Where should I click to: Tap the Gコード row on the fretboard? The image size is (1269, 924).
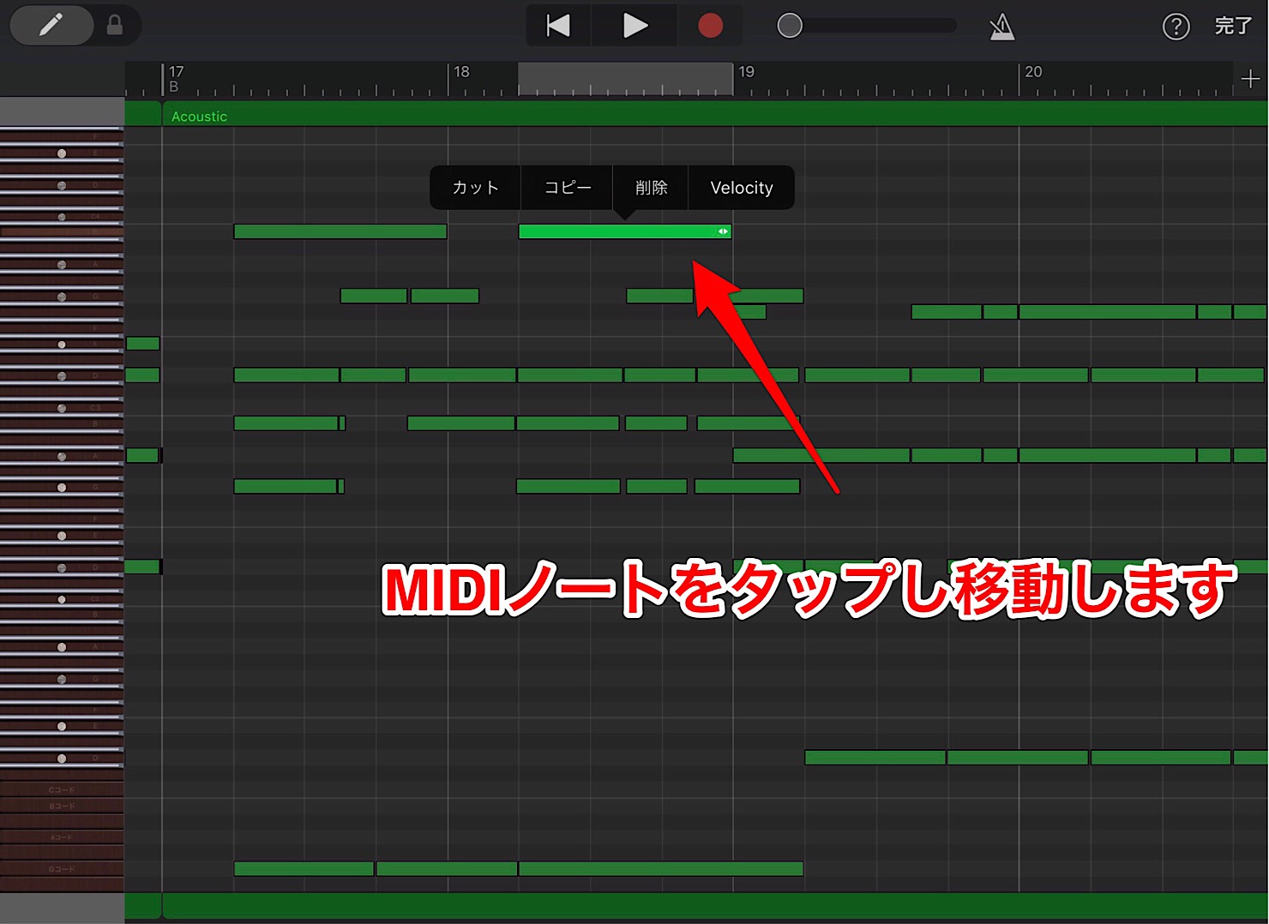tap(62, 869)
